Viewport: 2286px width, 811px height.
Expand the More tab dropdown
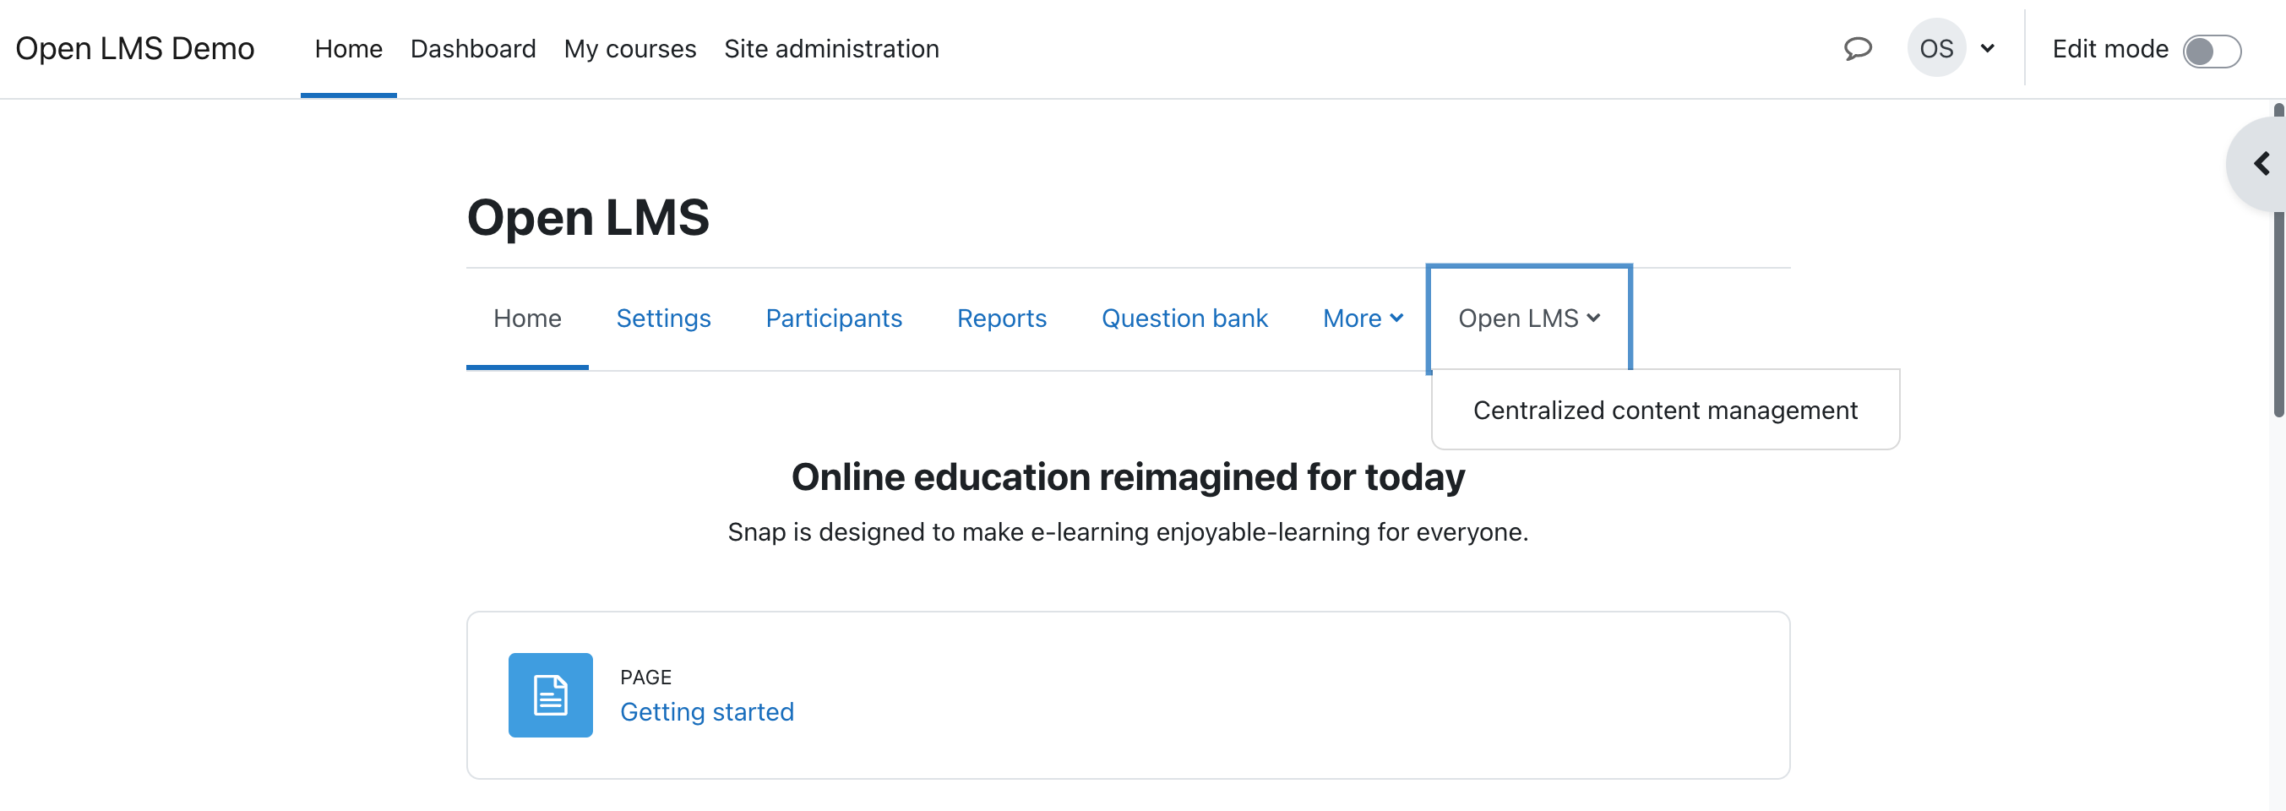[x=1362, y=318]
